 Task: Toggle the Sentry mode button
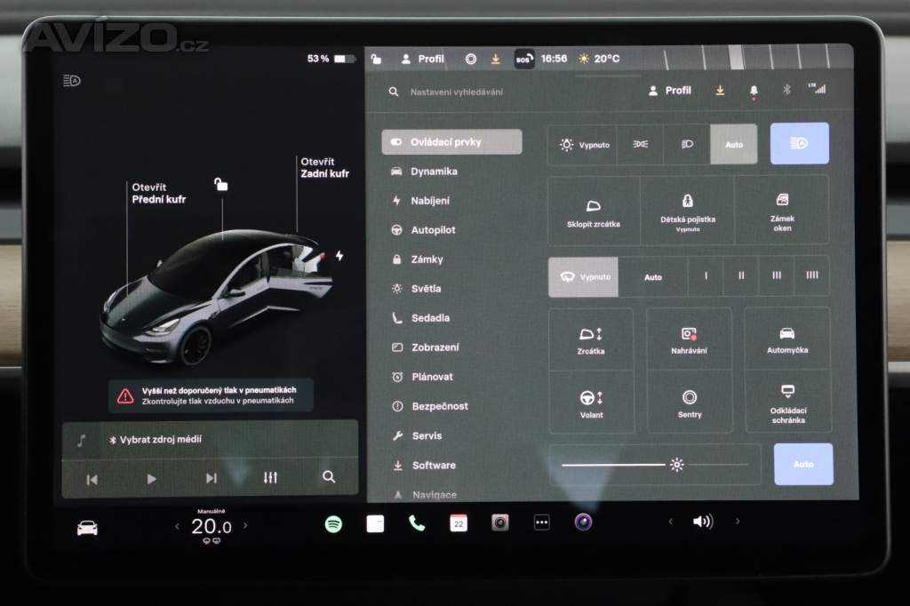point(689,403)
